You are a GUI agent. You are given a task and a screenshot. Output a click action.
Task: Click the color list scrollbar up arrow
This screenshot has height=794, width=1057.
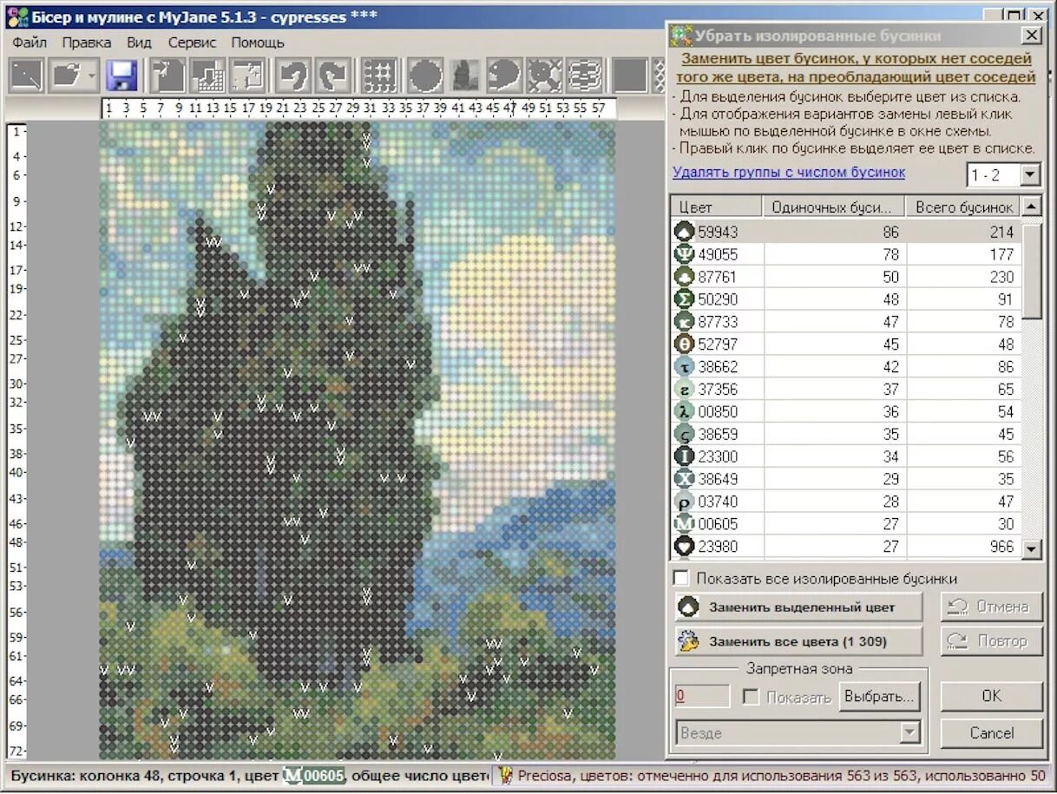[x=1031, y=207]
